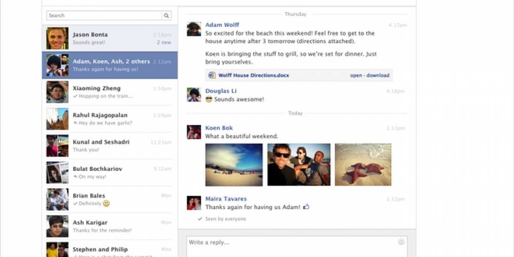Click Rahul Rajagopalan's avatar thumbnail
This screenshot has height=257, width=514.
pos(57,119)
